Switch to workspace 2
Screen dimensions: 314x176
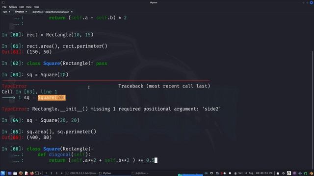coord(51,173)
